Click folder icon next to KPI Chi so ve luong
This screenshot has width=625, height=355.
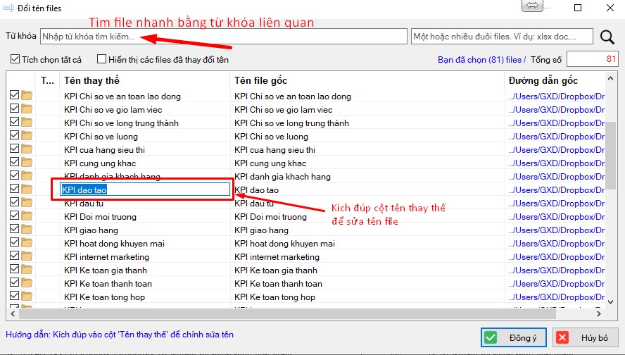(27, 136)
